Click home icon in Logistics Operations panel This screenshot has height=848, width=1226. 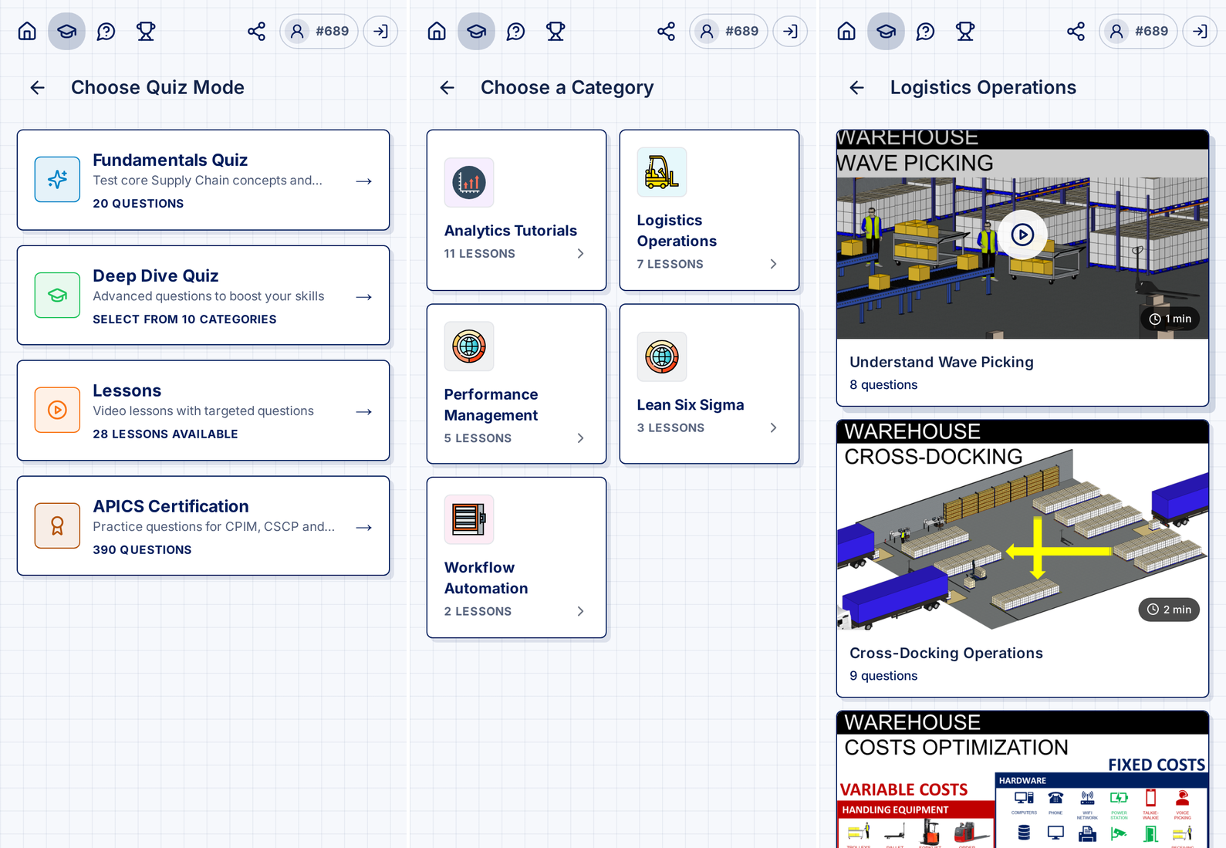coord(846,31)
